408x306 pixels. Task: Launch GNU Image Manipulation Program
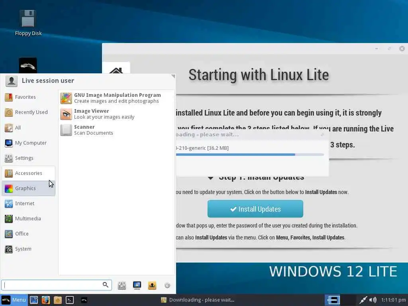click(x=116, y=98)
